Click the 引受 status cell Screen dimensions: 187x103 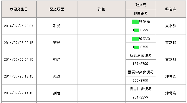pyautogui.click(x=57, y=26)
